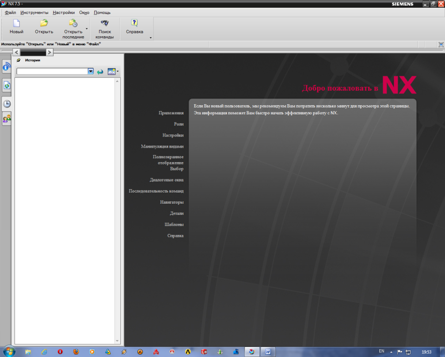Click the green return arrow in History panel
The image size is (445, 357).
[x=100, y=72]
